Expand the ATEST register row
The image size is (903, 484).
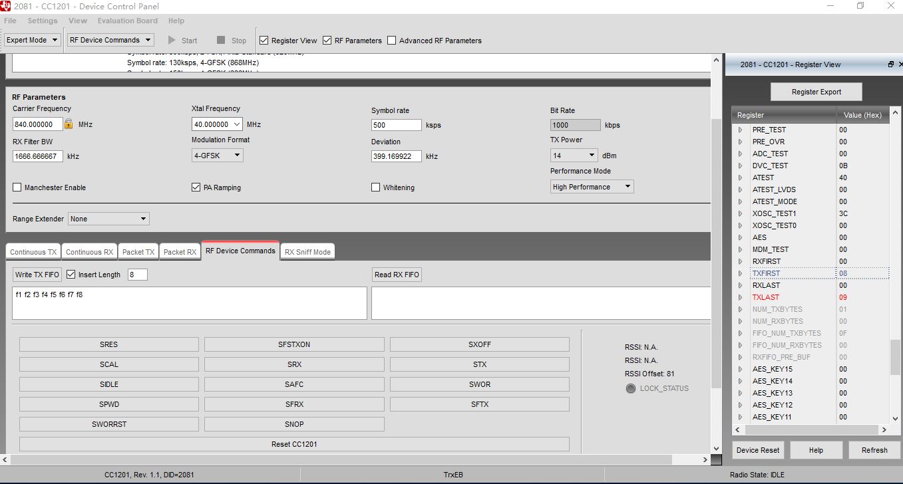740,178
